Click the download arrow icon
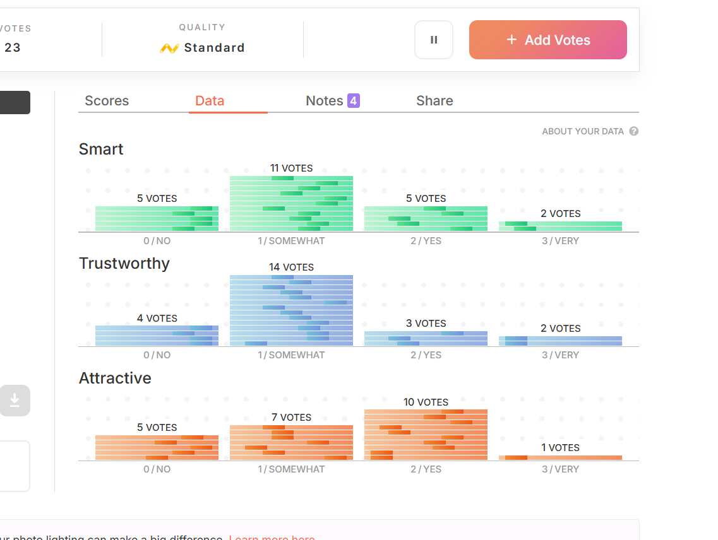The image size is (718, 540). [15, 401]
